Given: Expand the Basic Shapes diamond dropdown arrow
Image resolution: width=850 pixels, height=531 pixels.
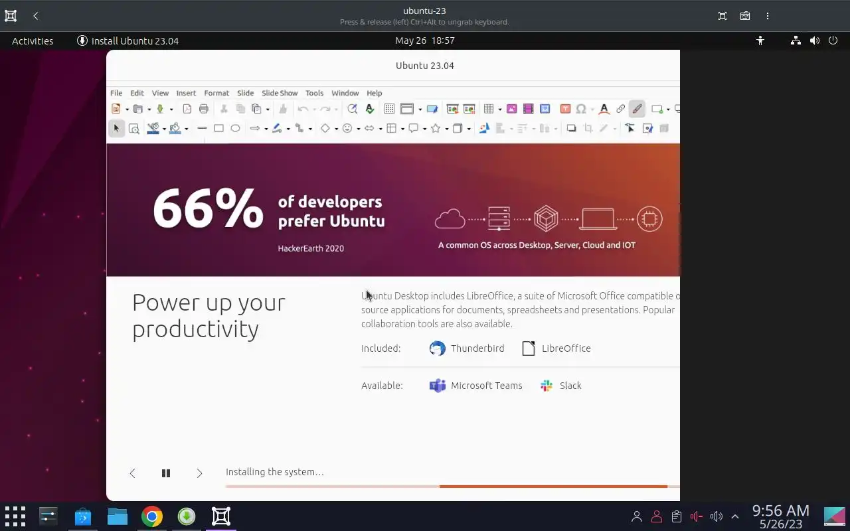Looking at the screenshot, I should (336, 129).
